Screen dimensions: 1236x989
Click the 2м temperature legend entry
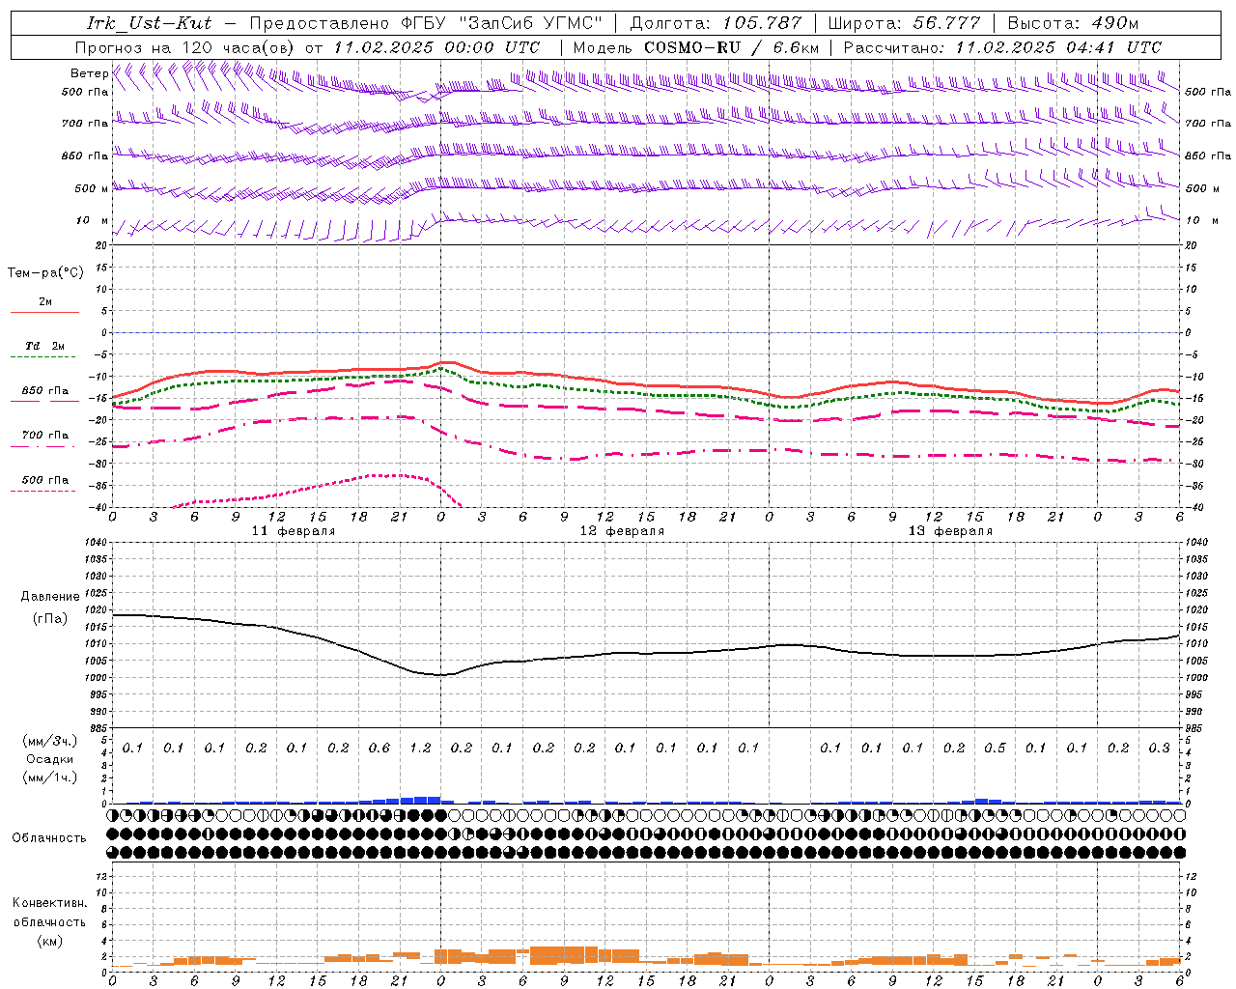(45, 302)
